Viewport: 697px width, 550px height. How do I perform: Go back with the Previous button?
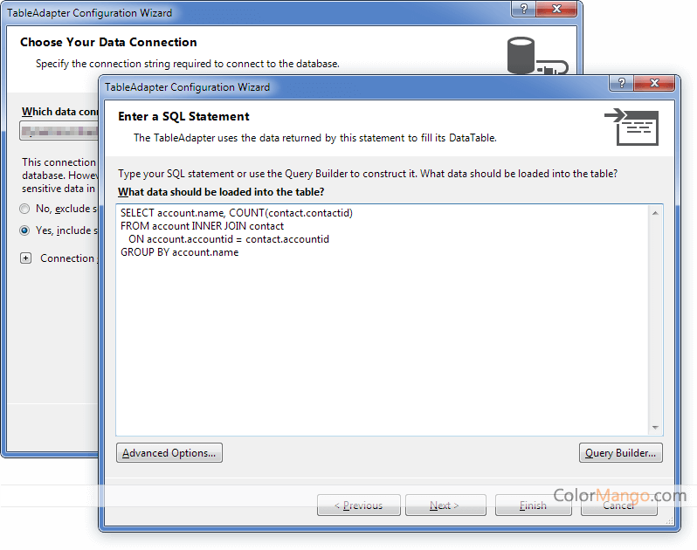pos(359,505)
